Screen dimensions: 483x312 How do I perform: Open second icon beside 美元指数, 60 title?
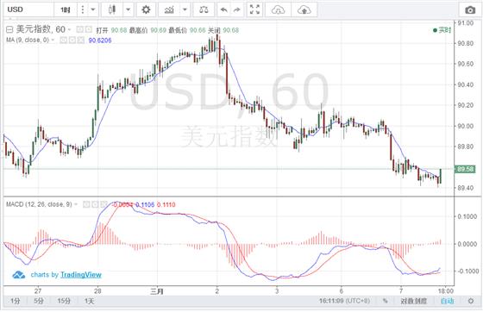[89, 29]
